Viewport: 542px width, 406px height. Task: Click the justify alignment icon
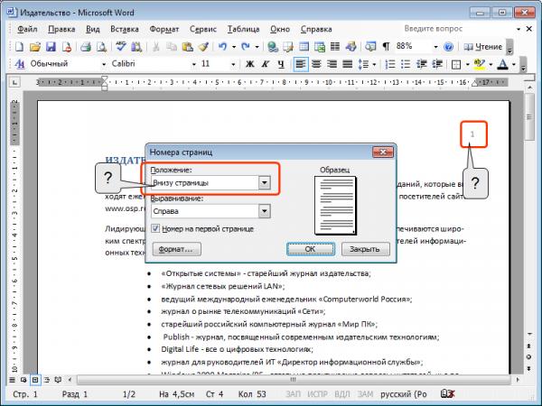point(348,64)
